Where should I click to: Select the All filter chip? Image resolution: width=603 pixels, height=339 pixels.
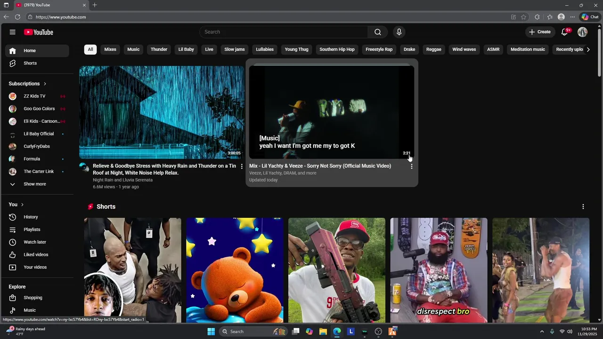[x=90, y=49]
